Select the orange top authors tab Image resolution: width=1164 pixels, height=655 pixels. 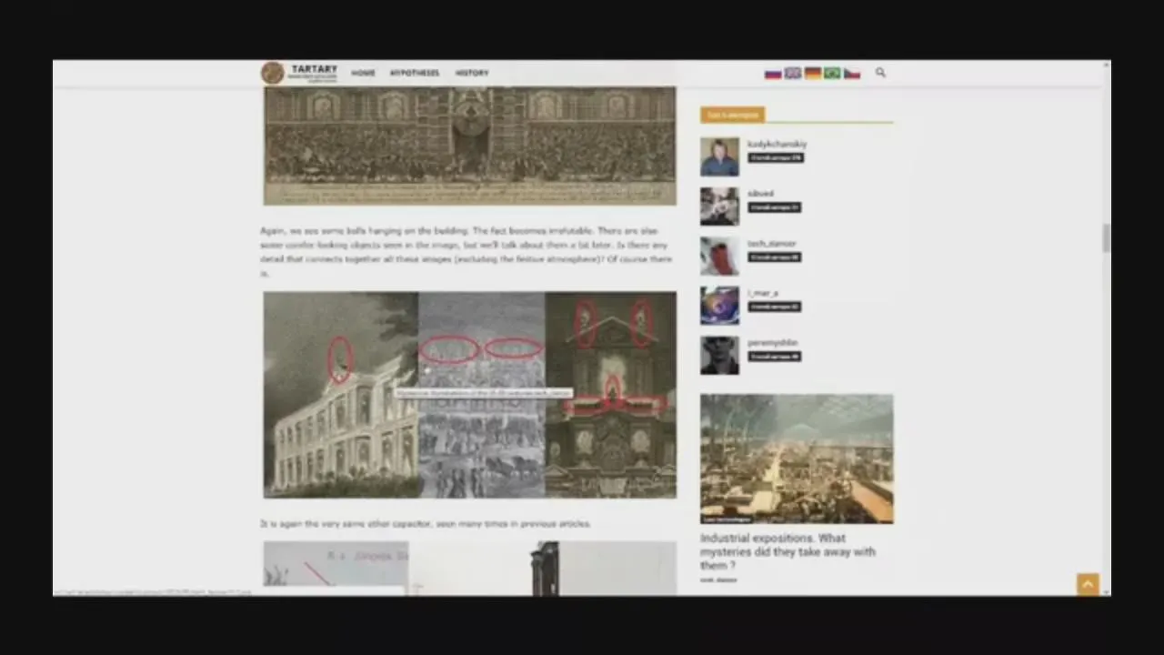click(x=732, y=115)
